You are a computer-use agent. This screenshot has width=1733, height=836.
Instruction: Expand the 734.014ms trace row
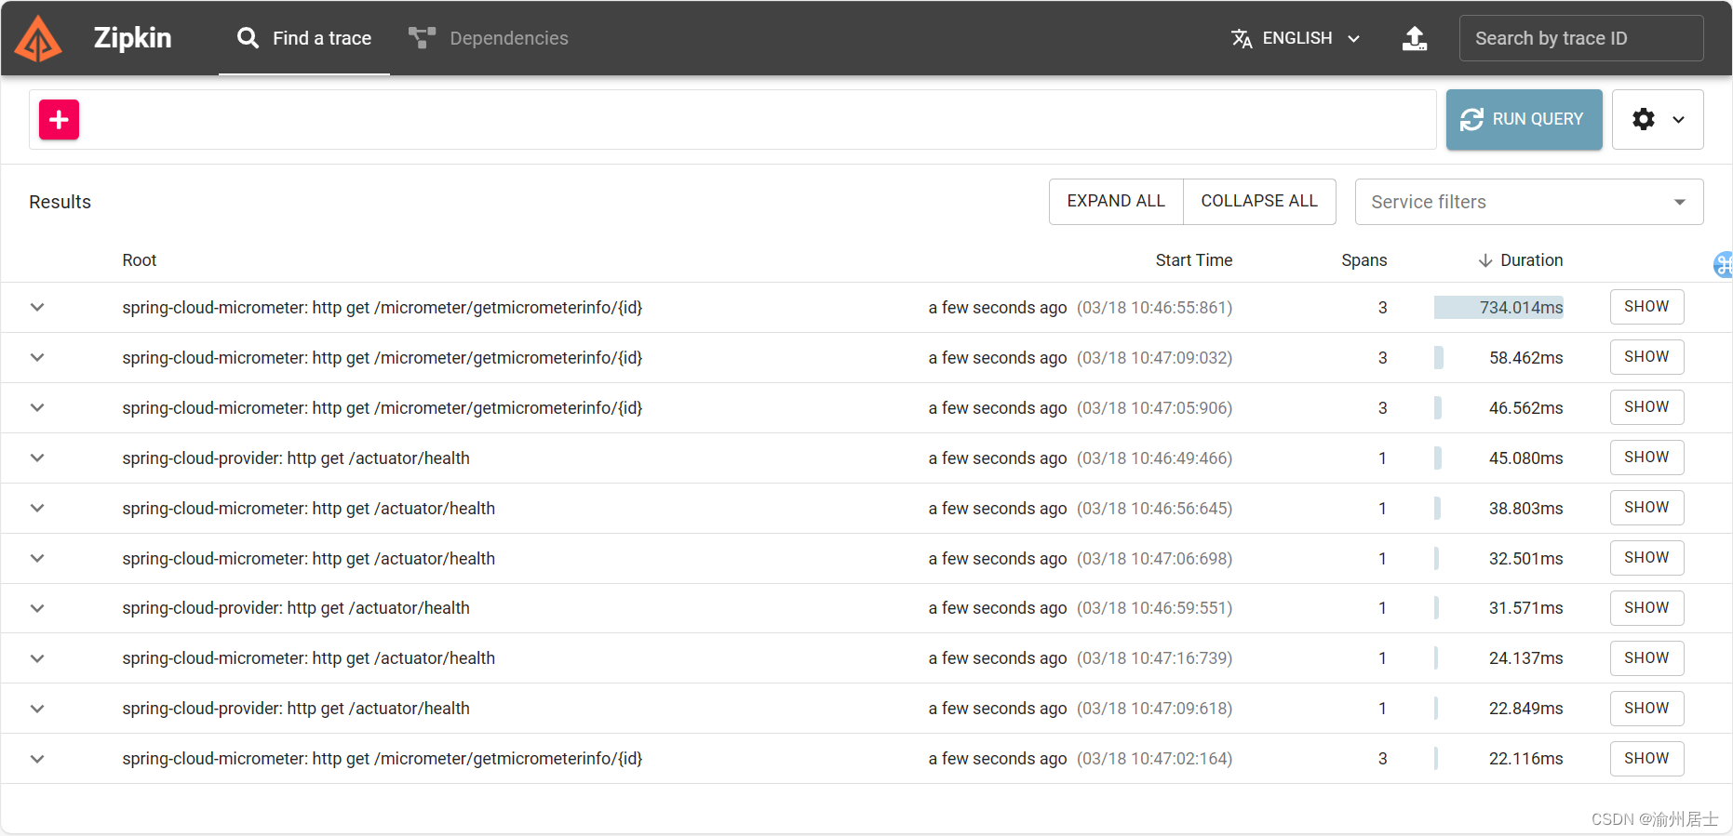coord(37,307)
